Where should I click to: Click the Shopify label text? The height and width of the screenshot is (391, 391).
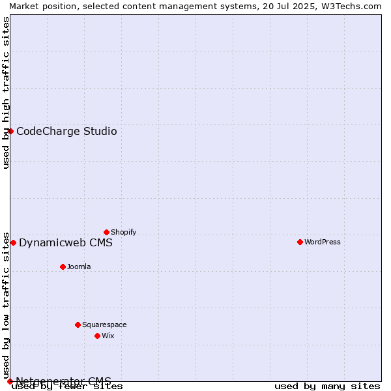pyautogui.click(x=123, y=233)
